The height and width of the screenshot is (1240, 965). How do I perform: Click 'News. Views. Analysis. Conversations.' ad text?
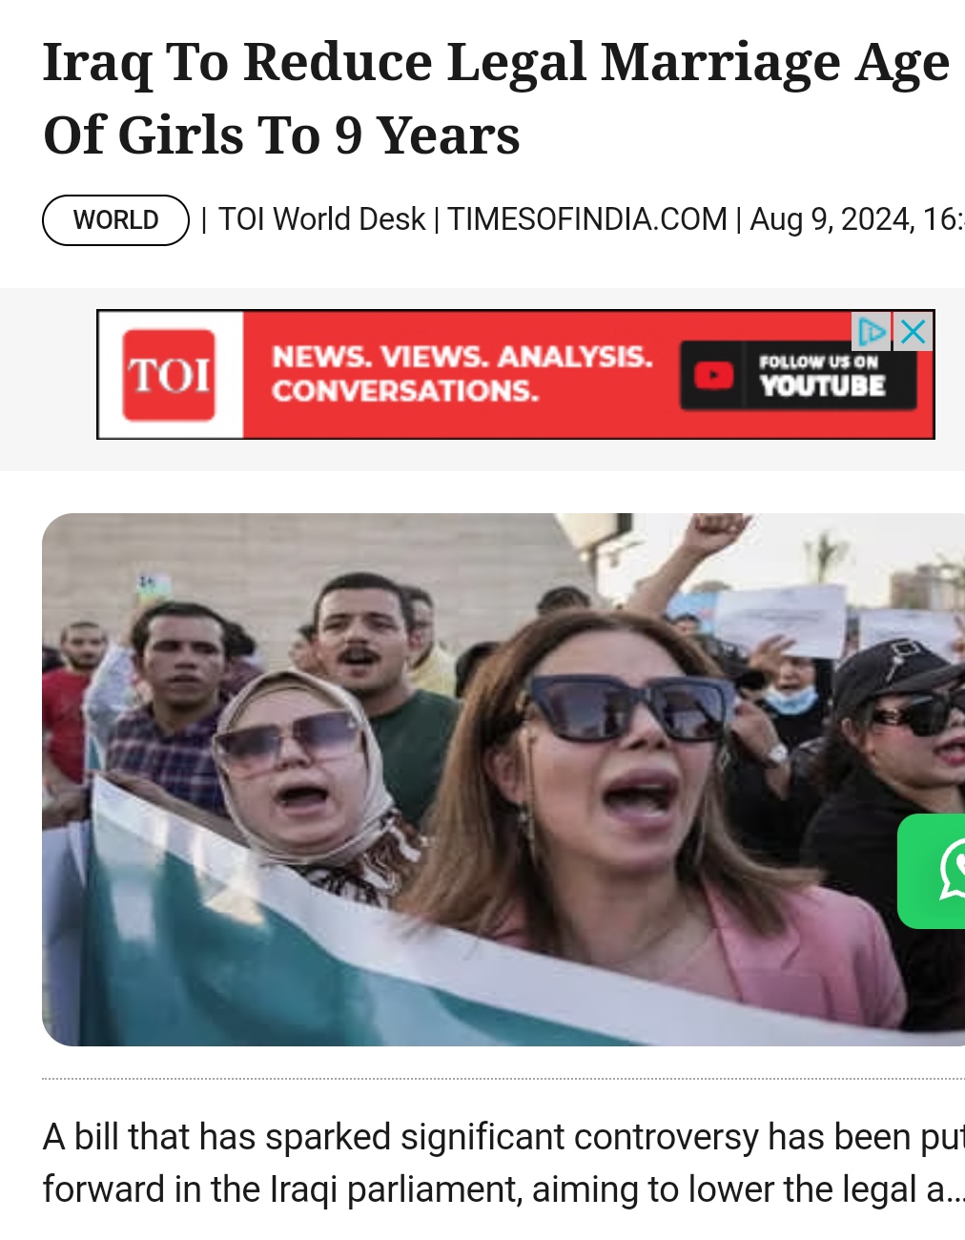tap(462, 374)
